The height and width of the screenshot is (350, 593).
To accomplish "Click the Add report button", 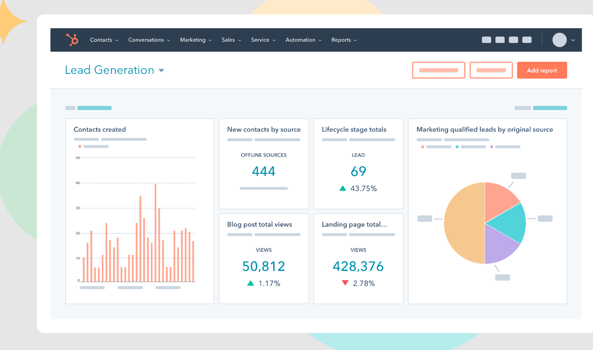I will [542, 70].
